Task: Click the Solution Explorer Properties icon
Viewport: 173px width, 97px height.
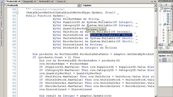Action: click(161, 5)
